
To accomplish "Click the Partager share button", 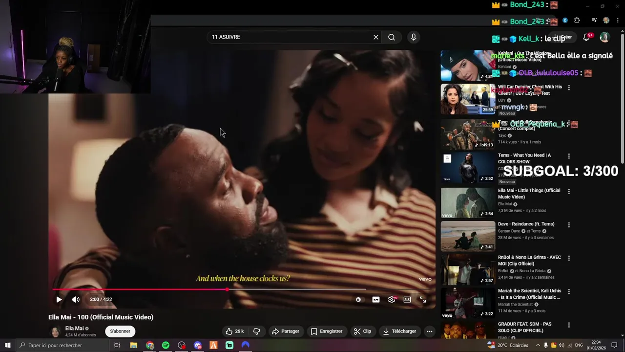I will (286, 331).
